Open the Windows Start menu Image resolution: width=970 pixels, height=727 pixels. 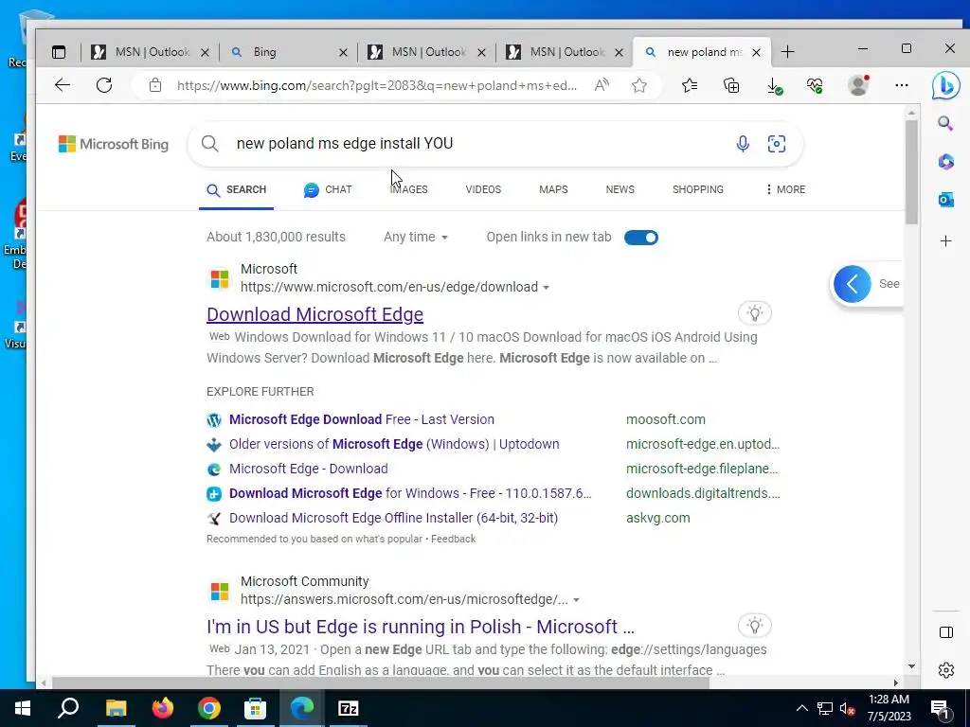pos(23,708)
